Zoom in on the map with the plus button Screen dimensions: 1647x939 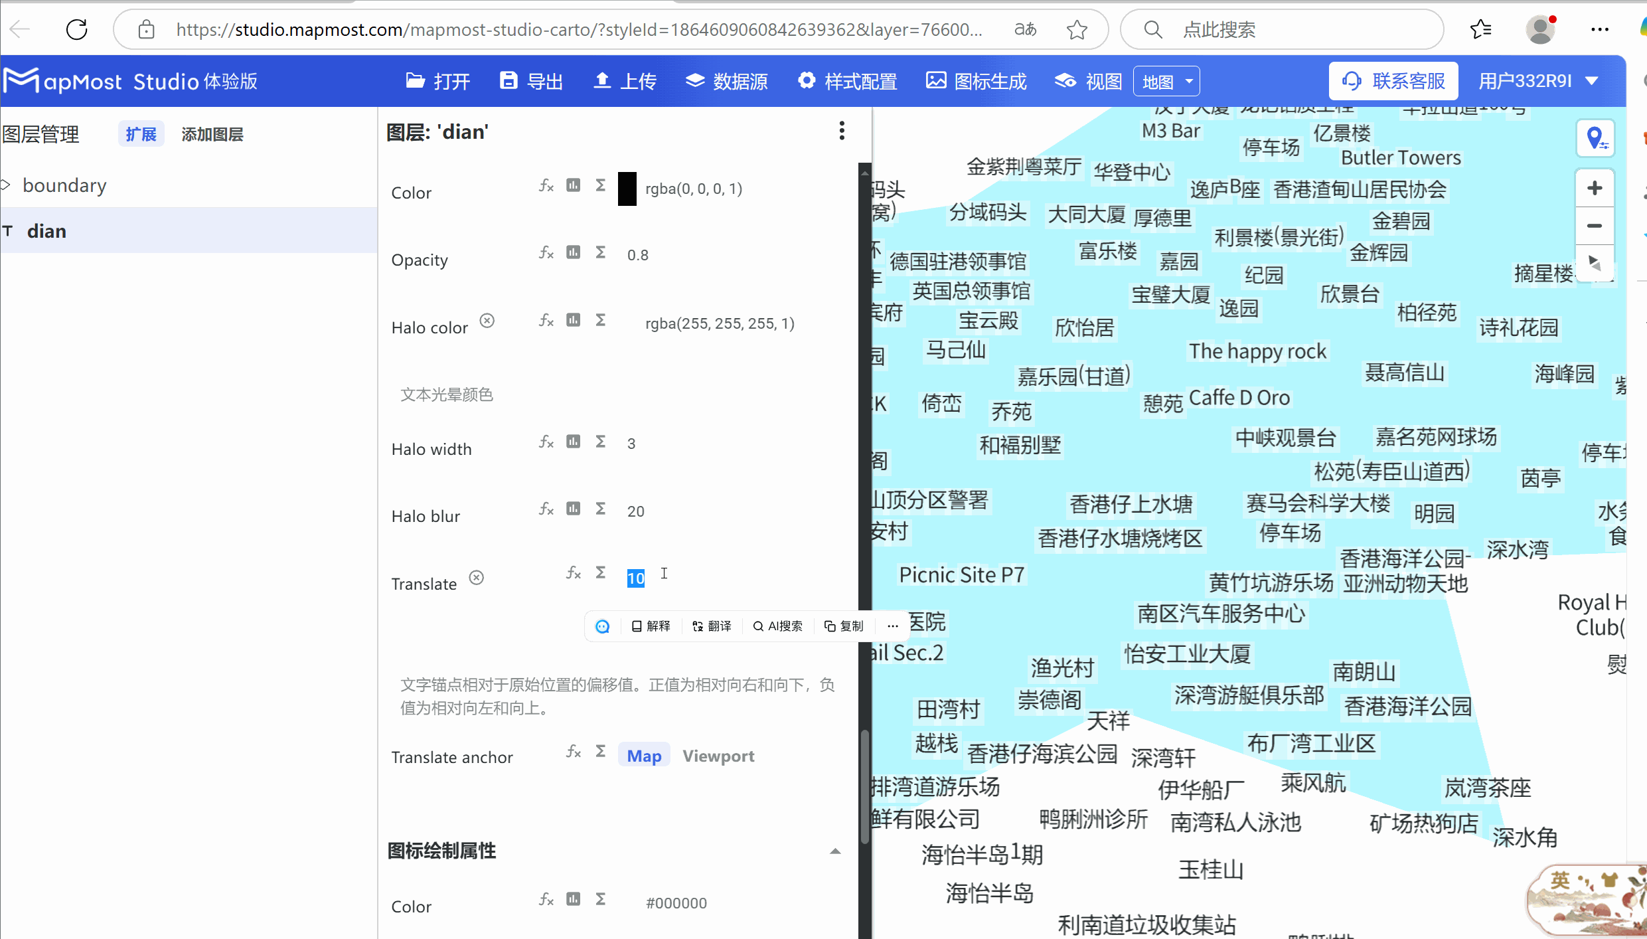tap(1595, 187)
